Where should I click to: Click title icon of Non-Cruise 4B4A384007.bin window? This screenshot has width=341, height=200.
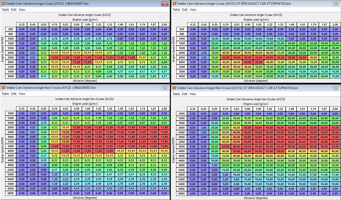point(3,88)
